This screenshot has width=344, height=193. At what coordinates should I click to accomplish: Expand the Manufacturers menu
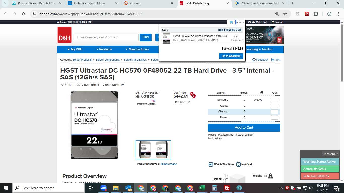137,49
